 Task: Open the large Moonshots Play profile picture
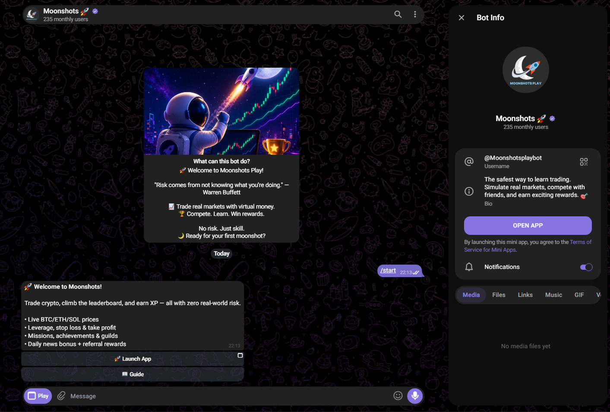[x=525, y=70]
